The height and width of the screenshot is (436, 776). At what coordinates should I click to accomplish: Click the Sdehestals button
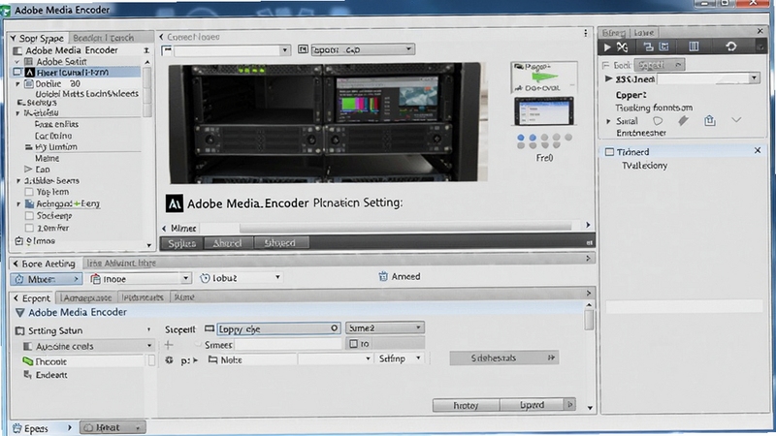click(x=504, y=358)
